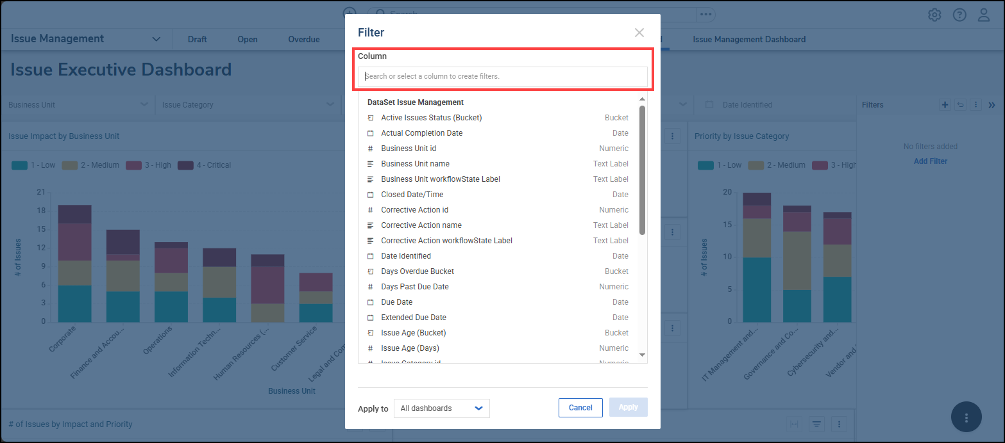Toggle the 4 - Critical legend entry
Viewport: 1005px width, 443px height.
(205, 165)
